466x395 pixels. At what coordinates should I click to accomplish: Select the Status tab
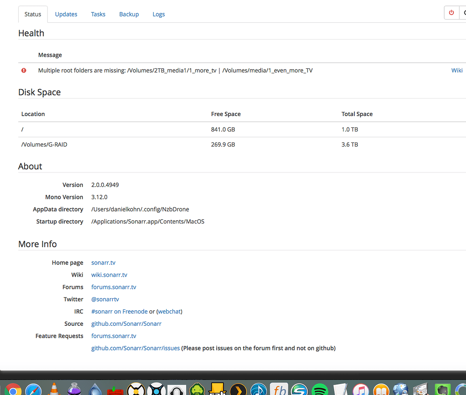click(x=33, y=14)
